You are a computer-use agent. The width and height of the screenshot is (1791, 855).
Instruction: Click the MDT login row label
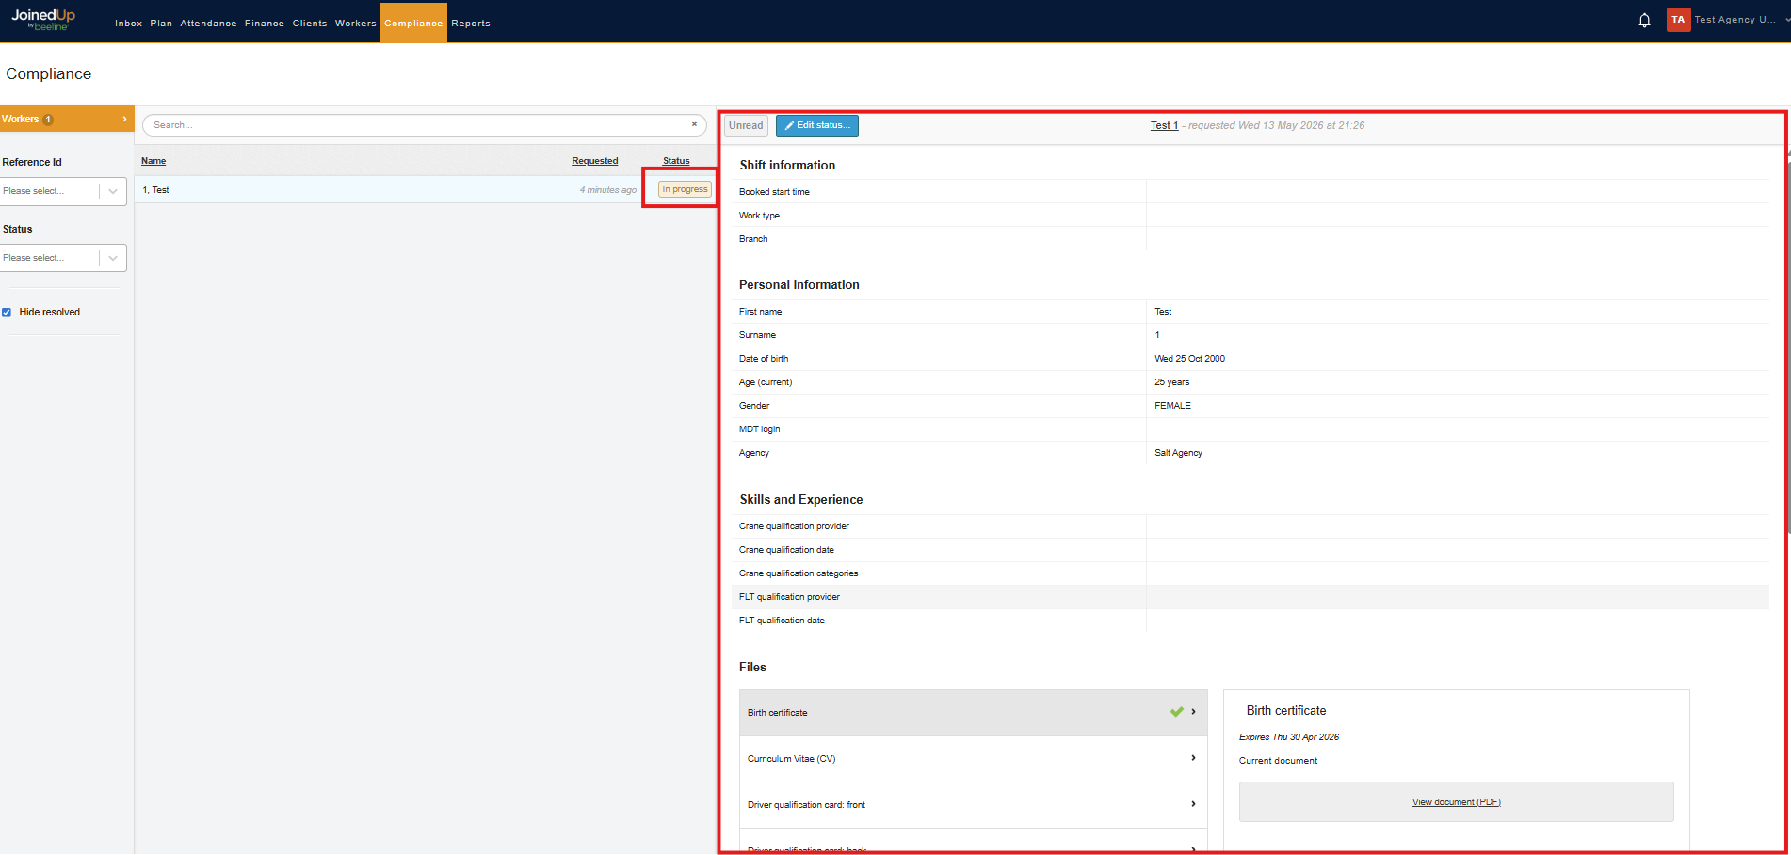tap(759, 429)
